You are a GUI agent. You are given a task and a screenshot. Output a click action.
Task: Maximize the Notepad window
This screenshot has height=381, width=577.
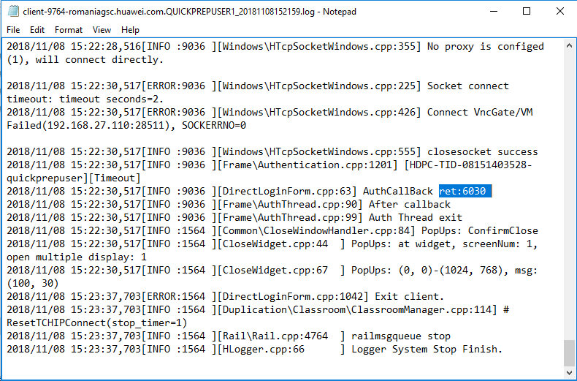point(527,12)
